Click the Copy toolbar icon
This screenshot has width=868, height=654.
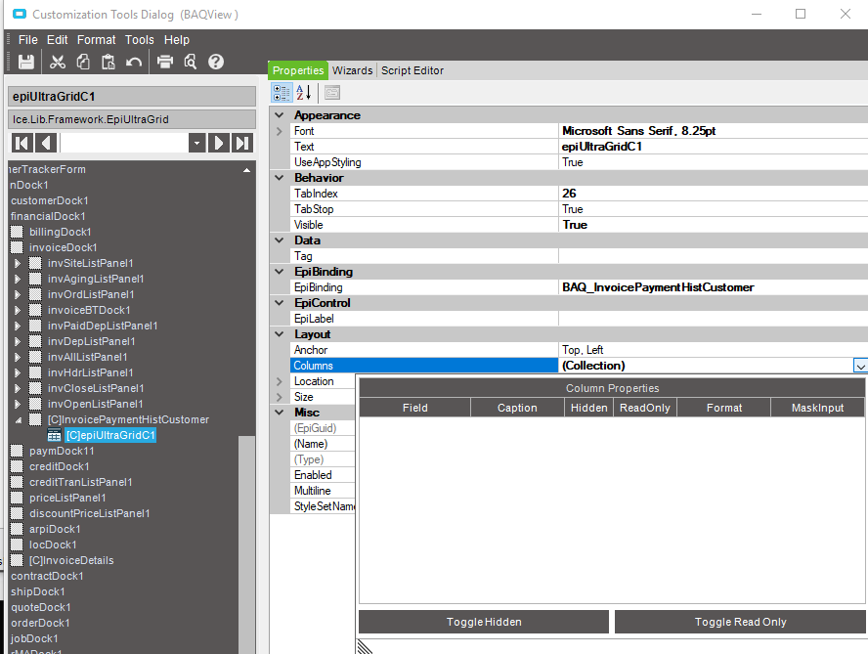(83, 62)
